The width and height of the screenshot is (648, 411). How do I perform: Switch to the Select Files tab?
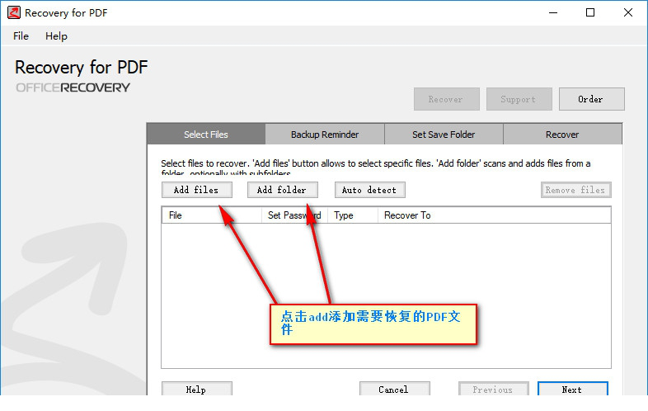tap(206, 134)
